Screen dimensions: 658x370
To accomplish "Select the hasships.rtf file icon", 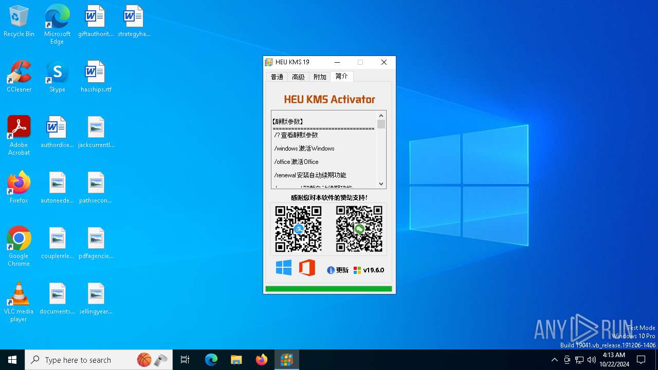I will pos(96,77).
